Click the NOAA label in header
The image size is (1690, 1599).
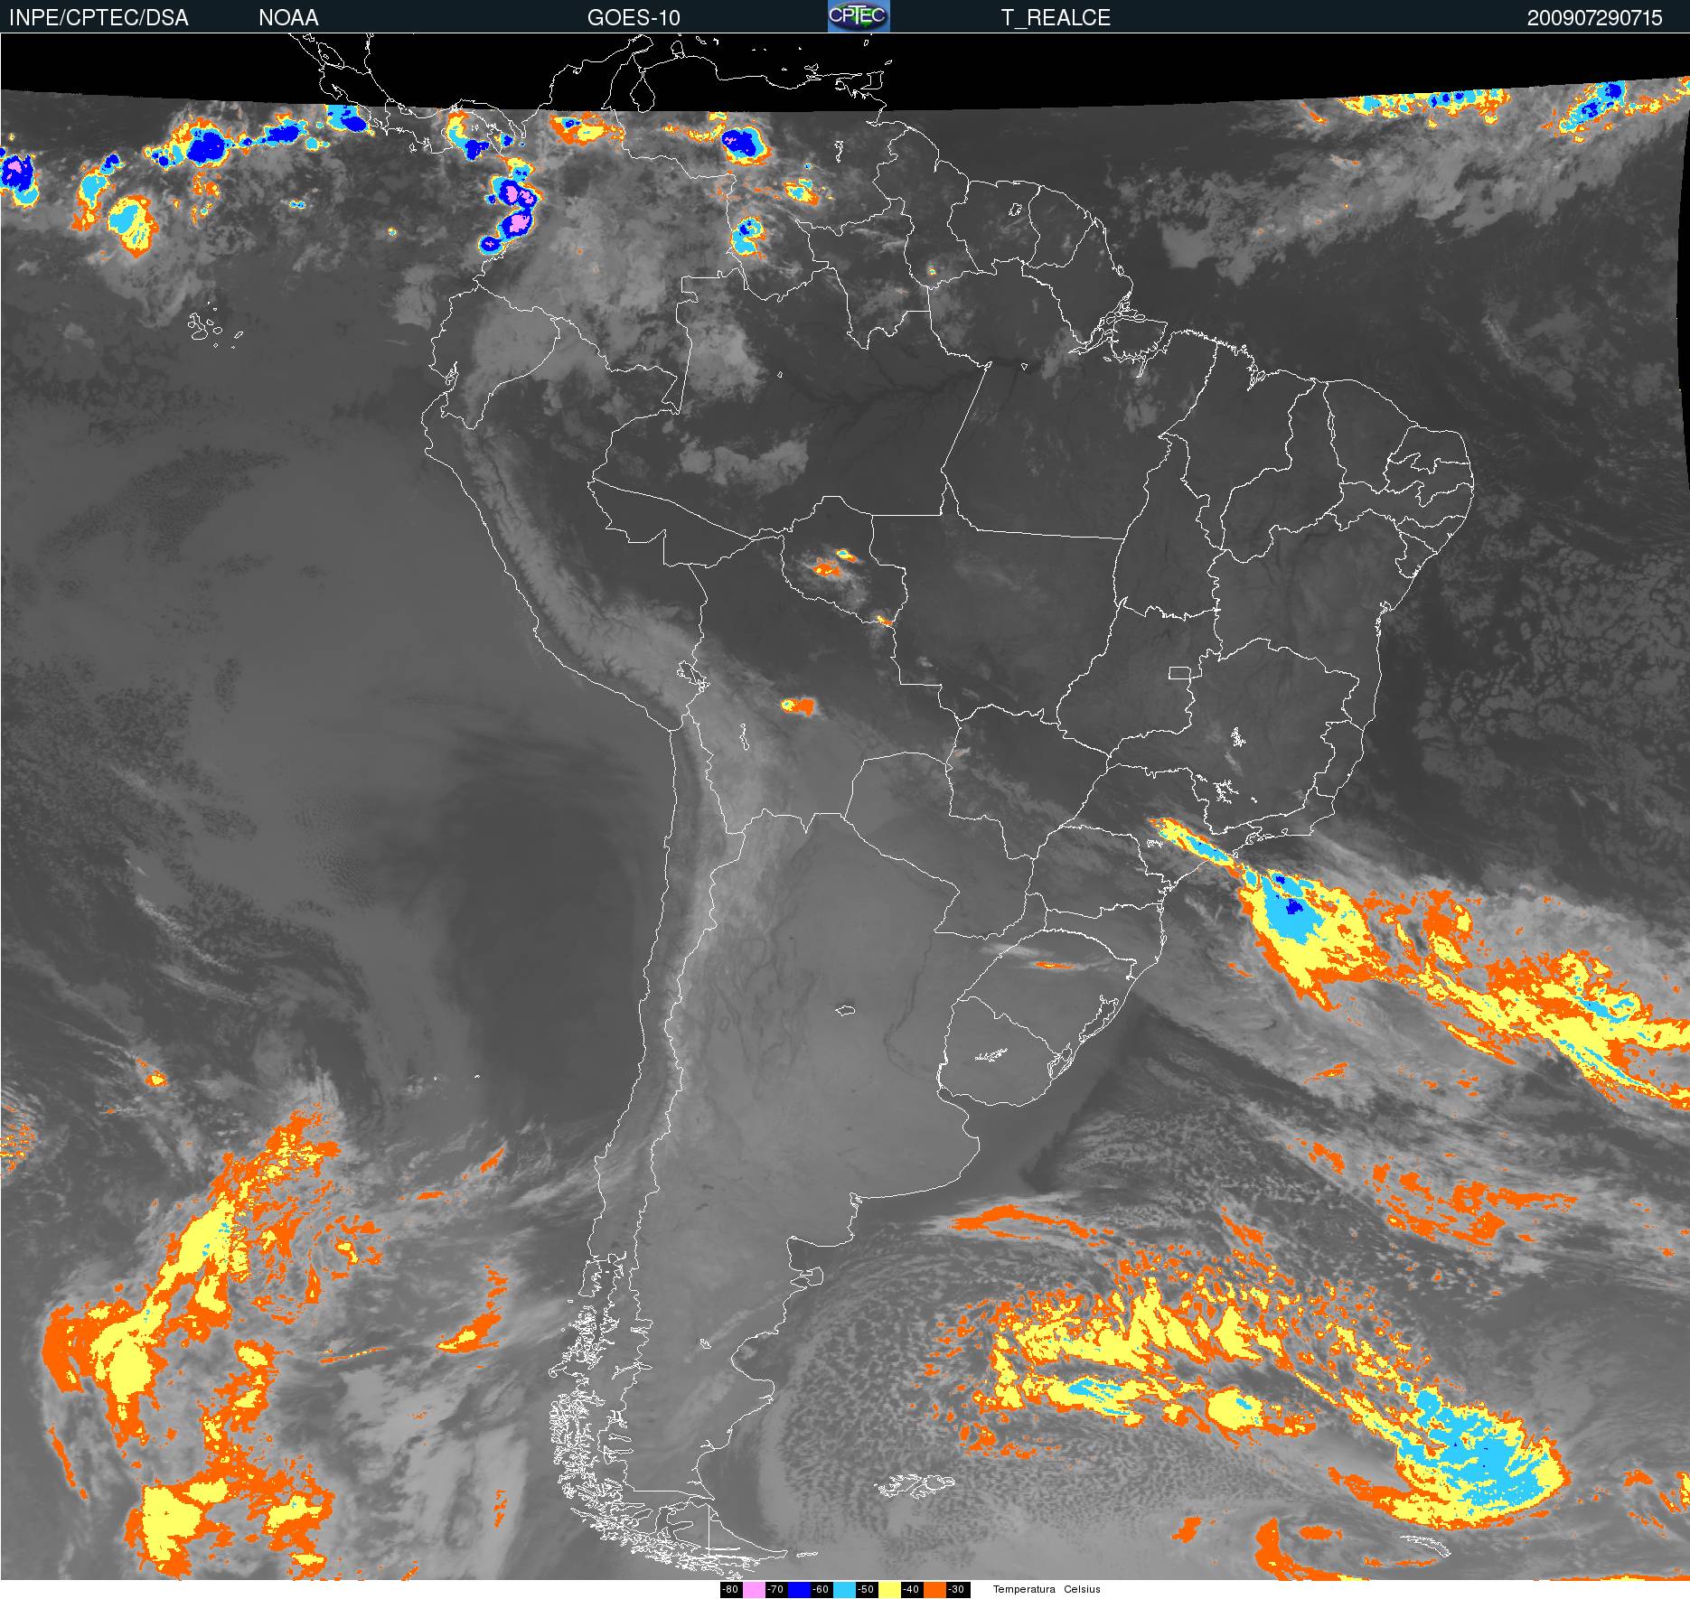(288, 18)
